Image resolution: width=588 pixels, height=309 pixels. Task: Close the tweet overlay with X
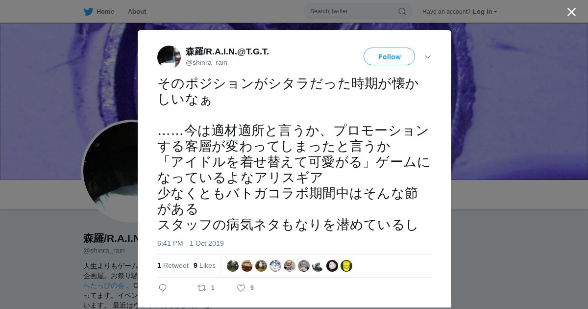tap(571, 12)
